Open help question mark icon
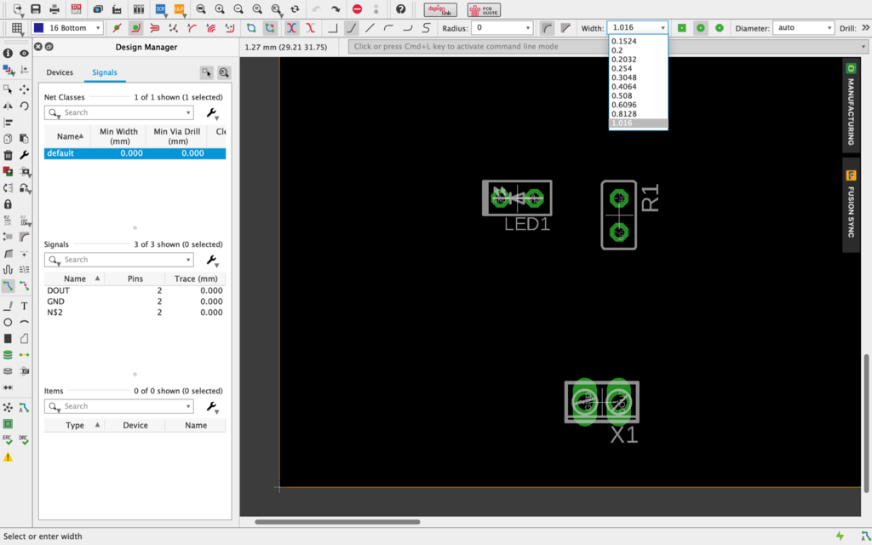 tap(400, 9)
